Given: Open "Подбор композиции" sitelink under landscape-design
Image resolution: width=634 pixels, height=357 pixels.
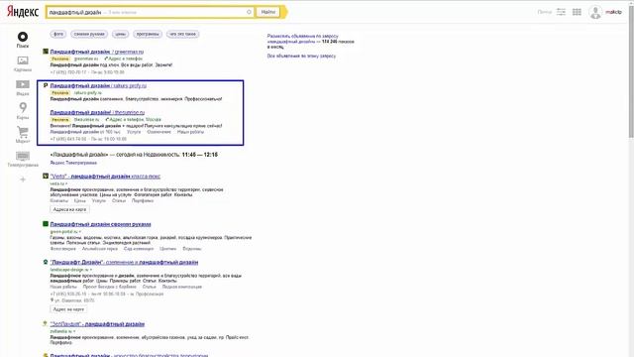Looking at the screenshot, I should pos(182,287).
